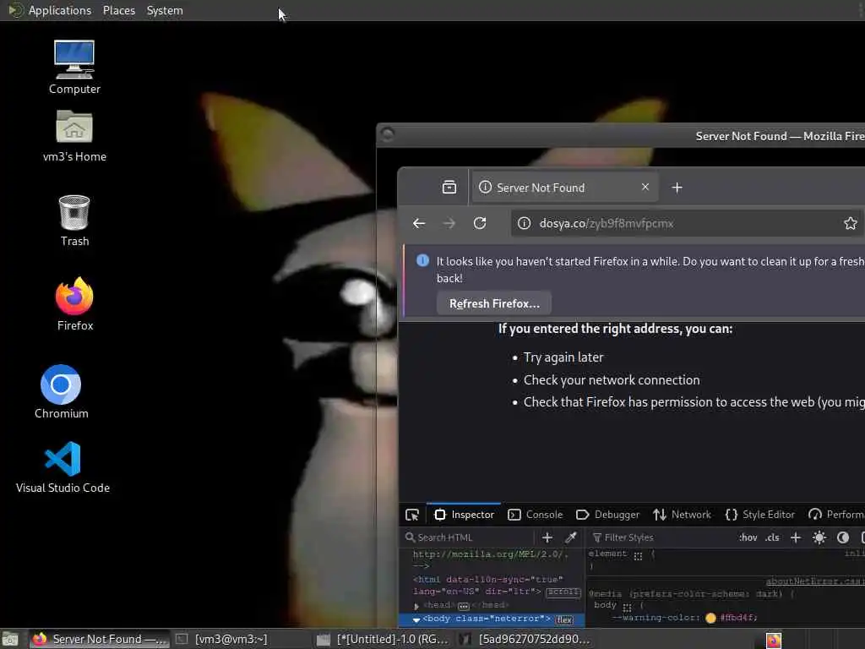Open the Places menu

click(x=119, y=10)
